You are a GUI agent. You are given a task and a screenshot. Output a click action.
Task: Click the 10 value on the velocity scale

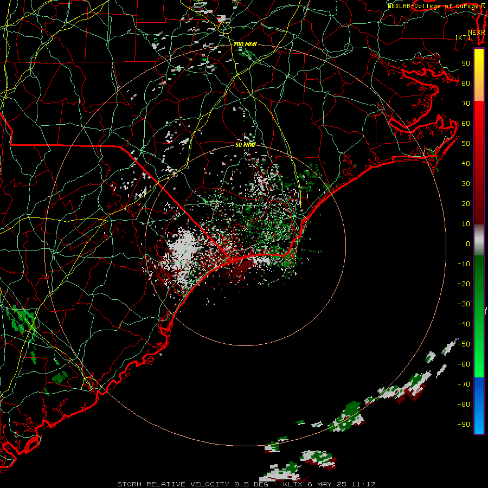coord(466,224)
